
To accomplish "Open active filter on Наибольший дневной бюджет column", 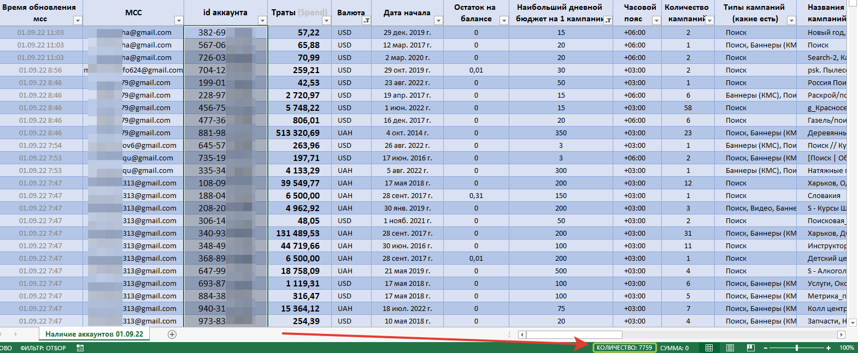I will [608, 21].
